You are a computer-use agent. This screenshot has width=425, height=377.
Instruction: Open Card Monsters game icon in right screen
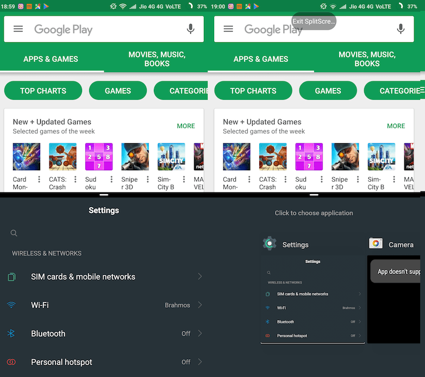coord(236,157)
